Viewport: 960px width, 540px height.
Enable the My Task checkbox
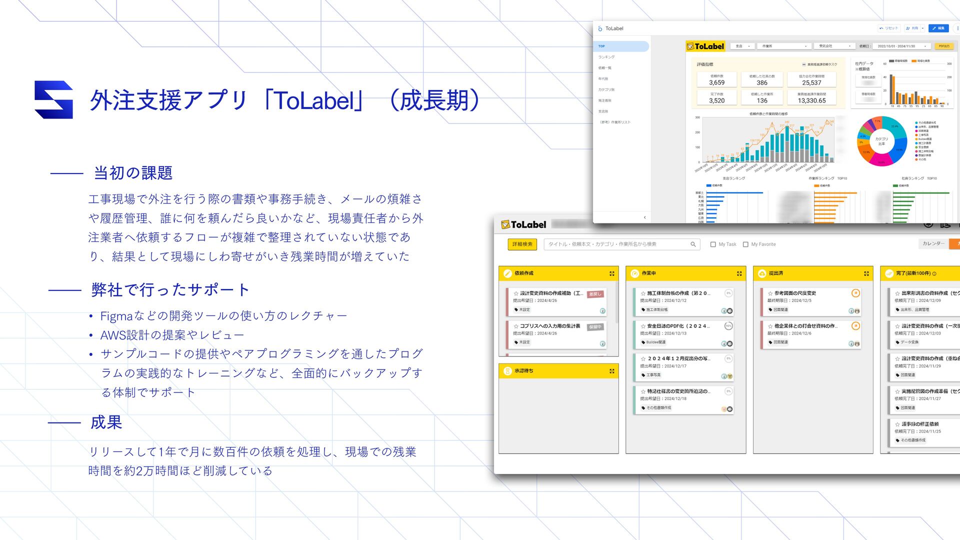713,244
